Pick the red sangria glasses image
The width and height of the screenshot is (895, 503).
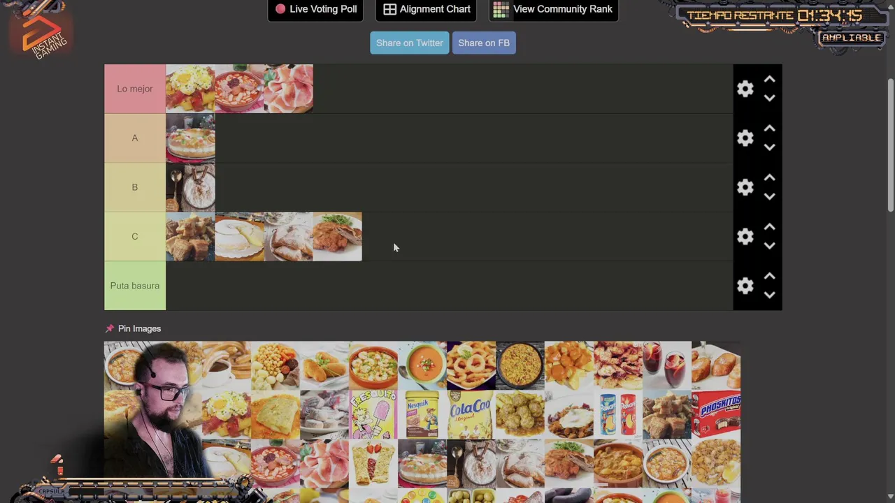pos(667,365)
